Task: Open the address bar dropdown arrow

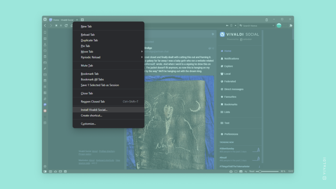Action: (235, 26)
